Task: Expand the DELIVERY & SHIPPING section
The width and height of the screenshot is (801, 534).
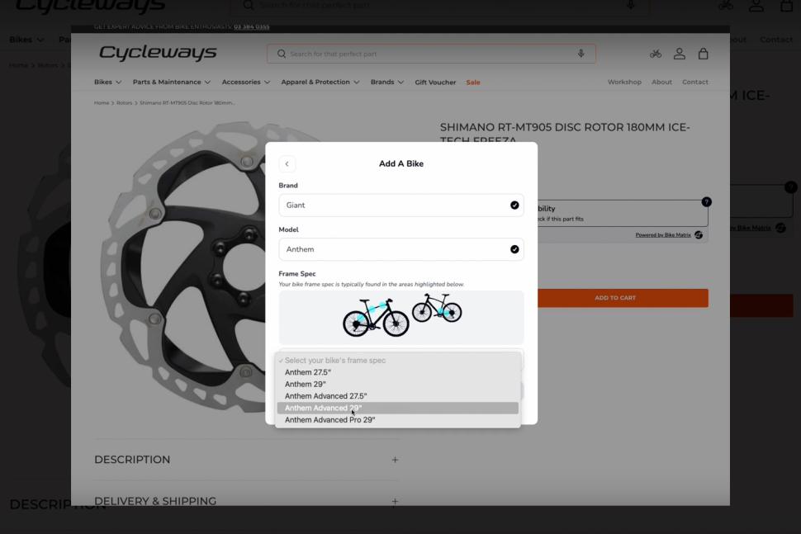Action: [246, 501]
